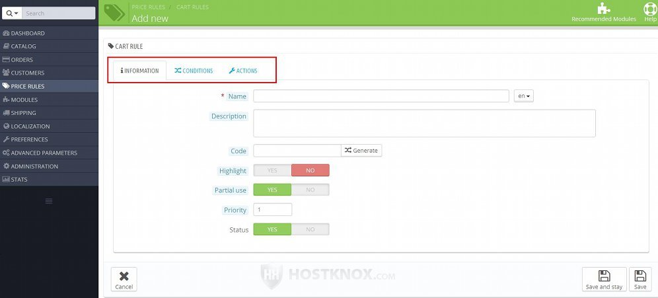658x298 pixels.
Task: Click the Cancel button
Action: [x=124, y=279]
